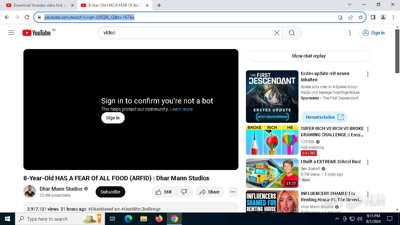Switch to Download Youtube video tab

coord(40,5)
